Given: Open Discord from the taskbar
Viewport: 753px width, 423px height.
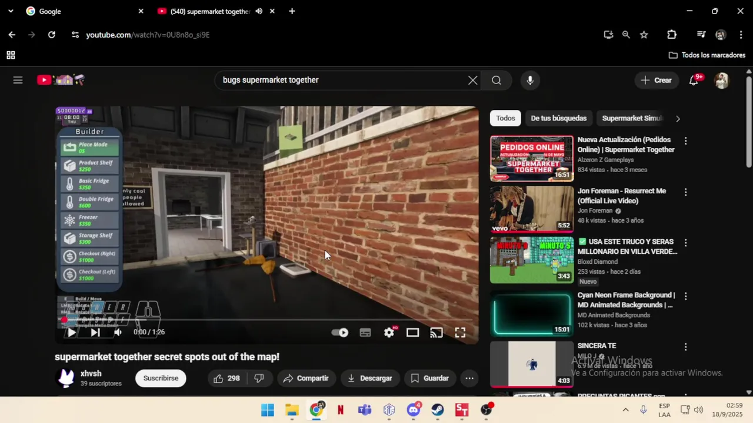Looking at the screenshot, I should pos(414,409).
